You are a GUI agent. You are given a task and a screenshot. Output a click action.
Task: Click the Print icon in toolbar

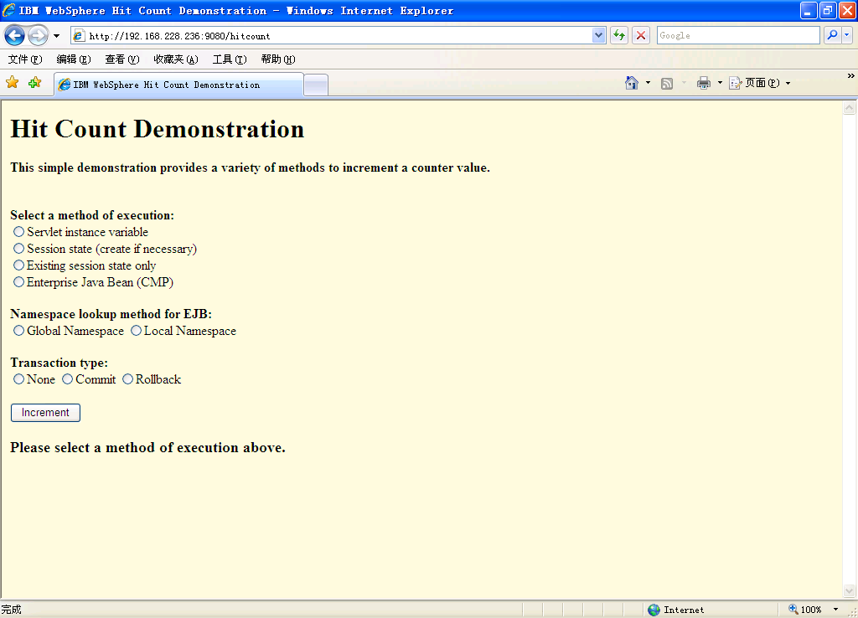[x=704, y=83]
